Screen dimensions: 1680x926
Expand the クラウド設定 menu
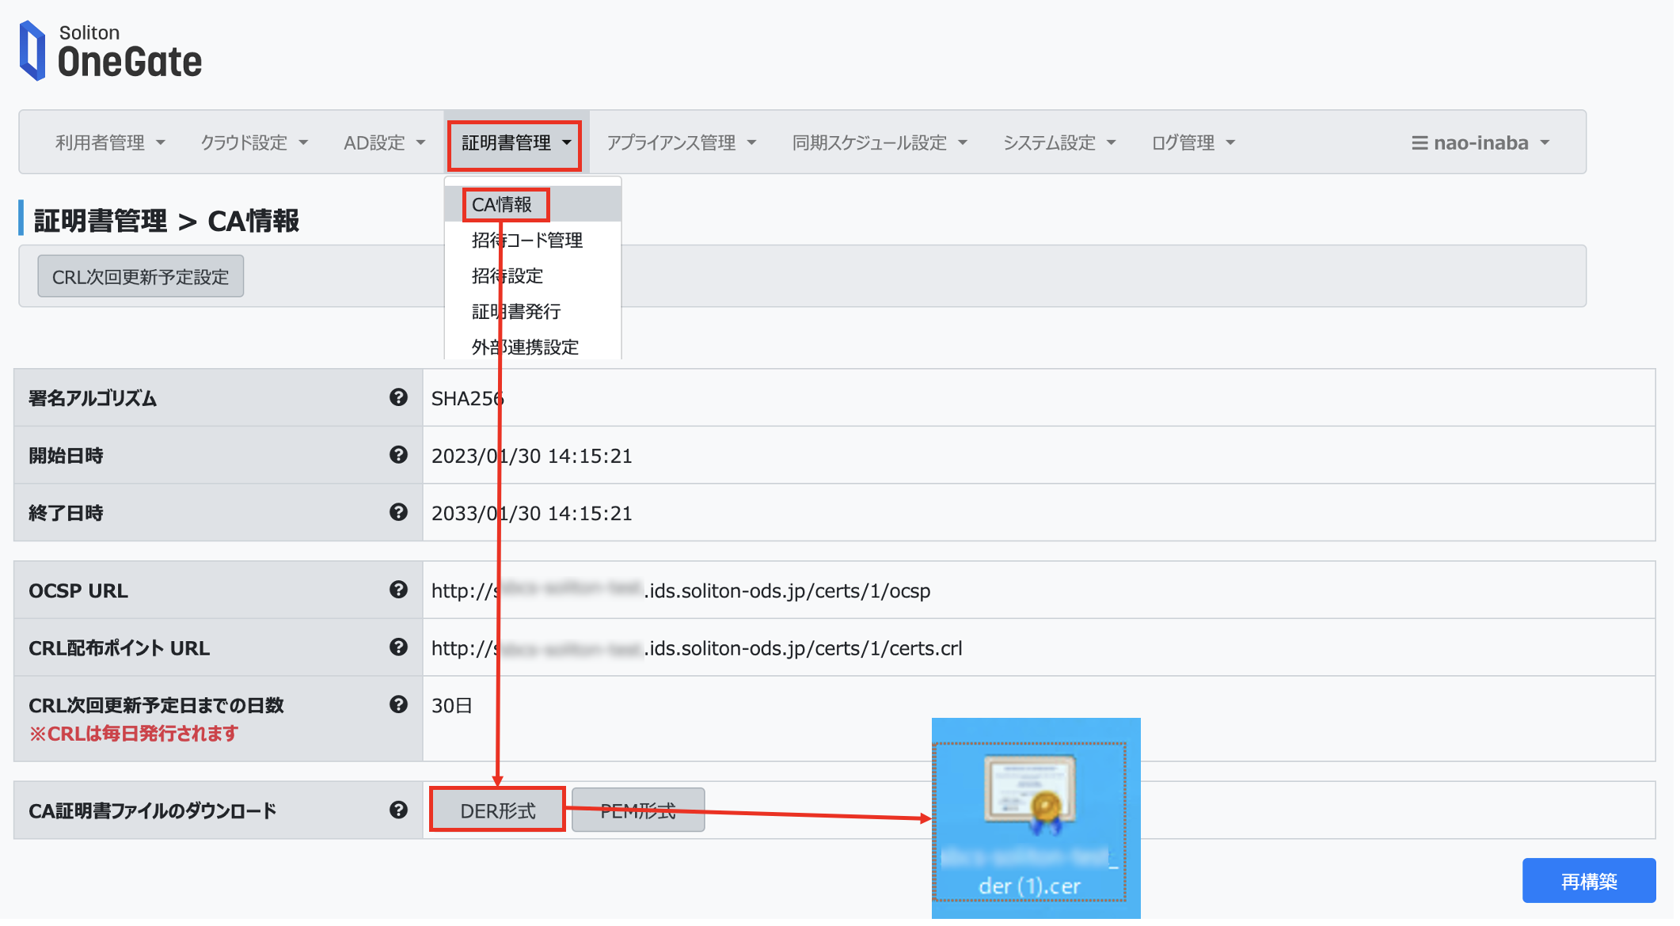[253, 143]
